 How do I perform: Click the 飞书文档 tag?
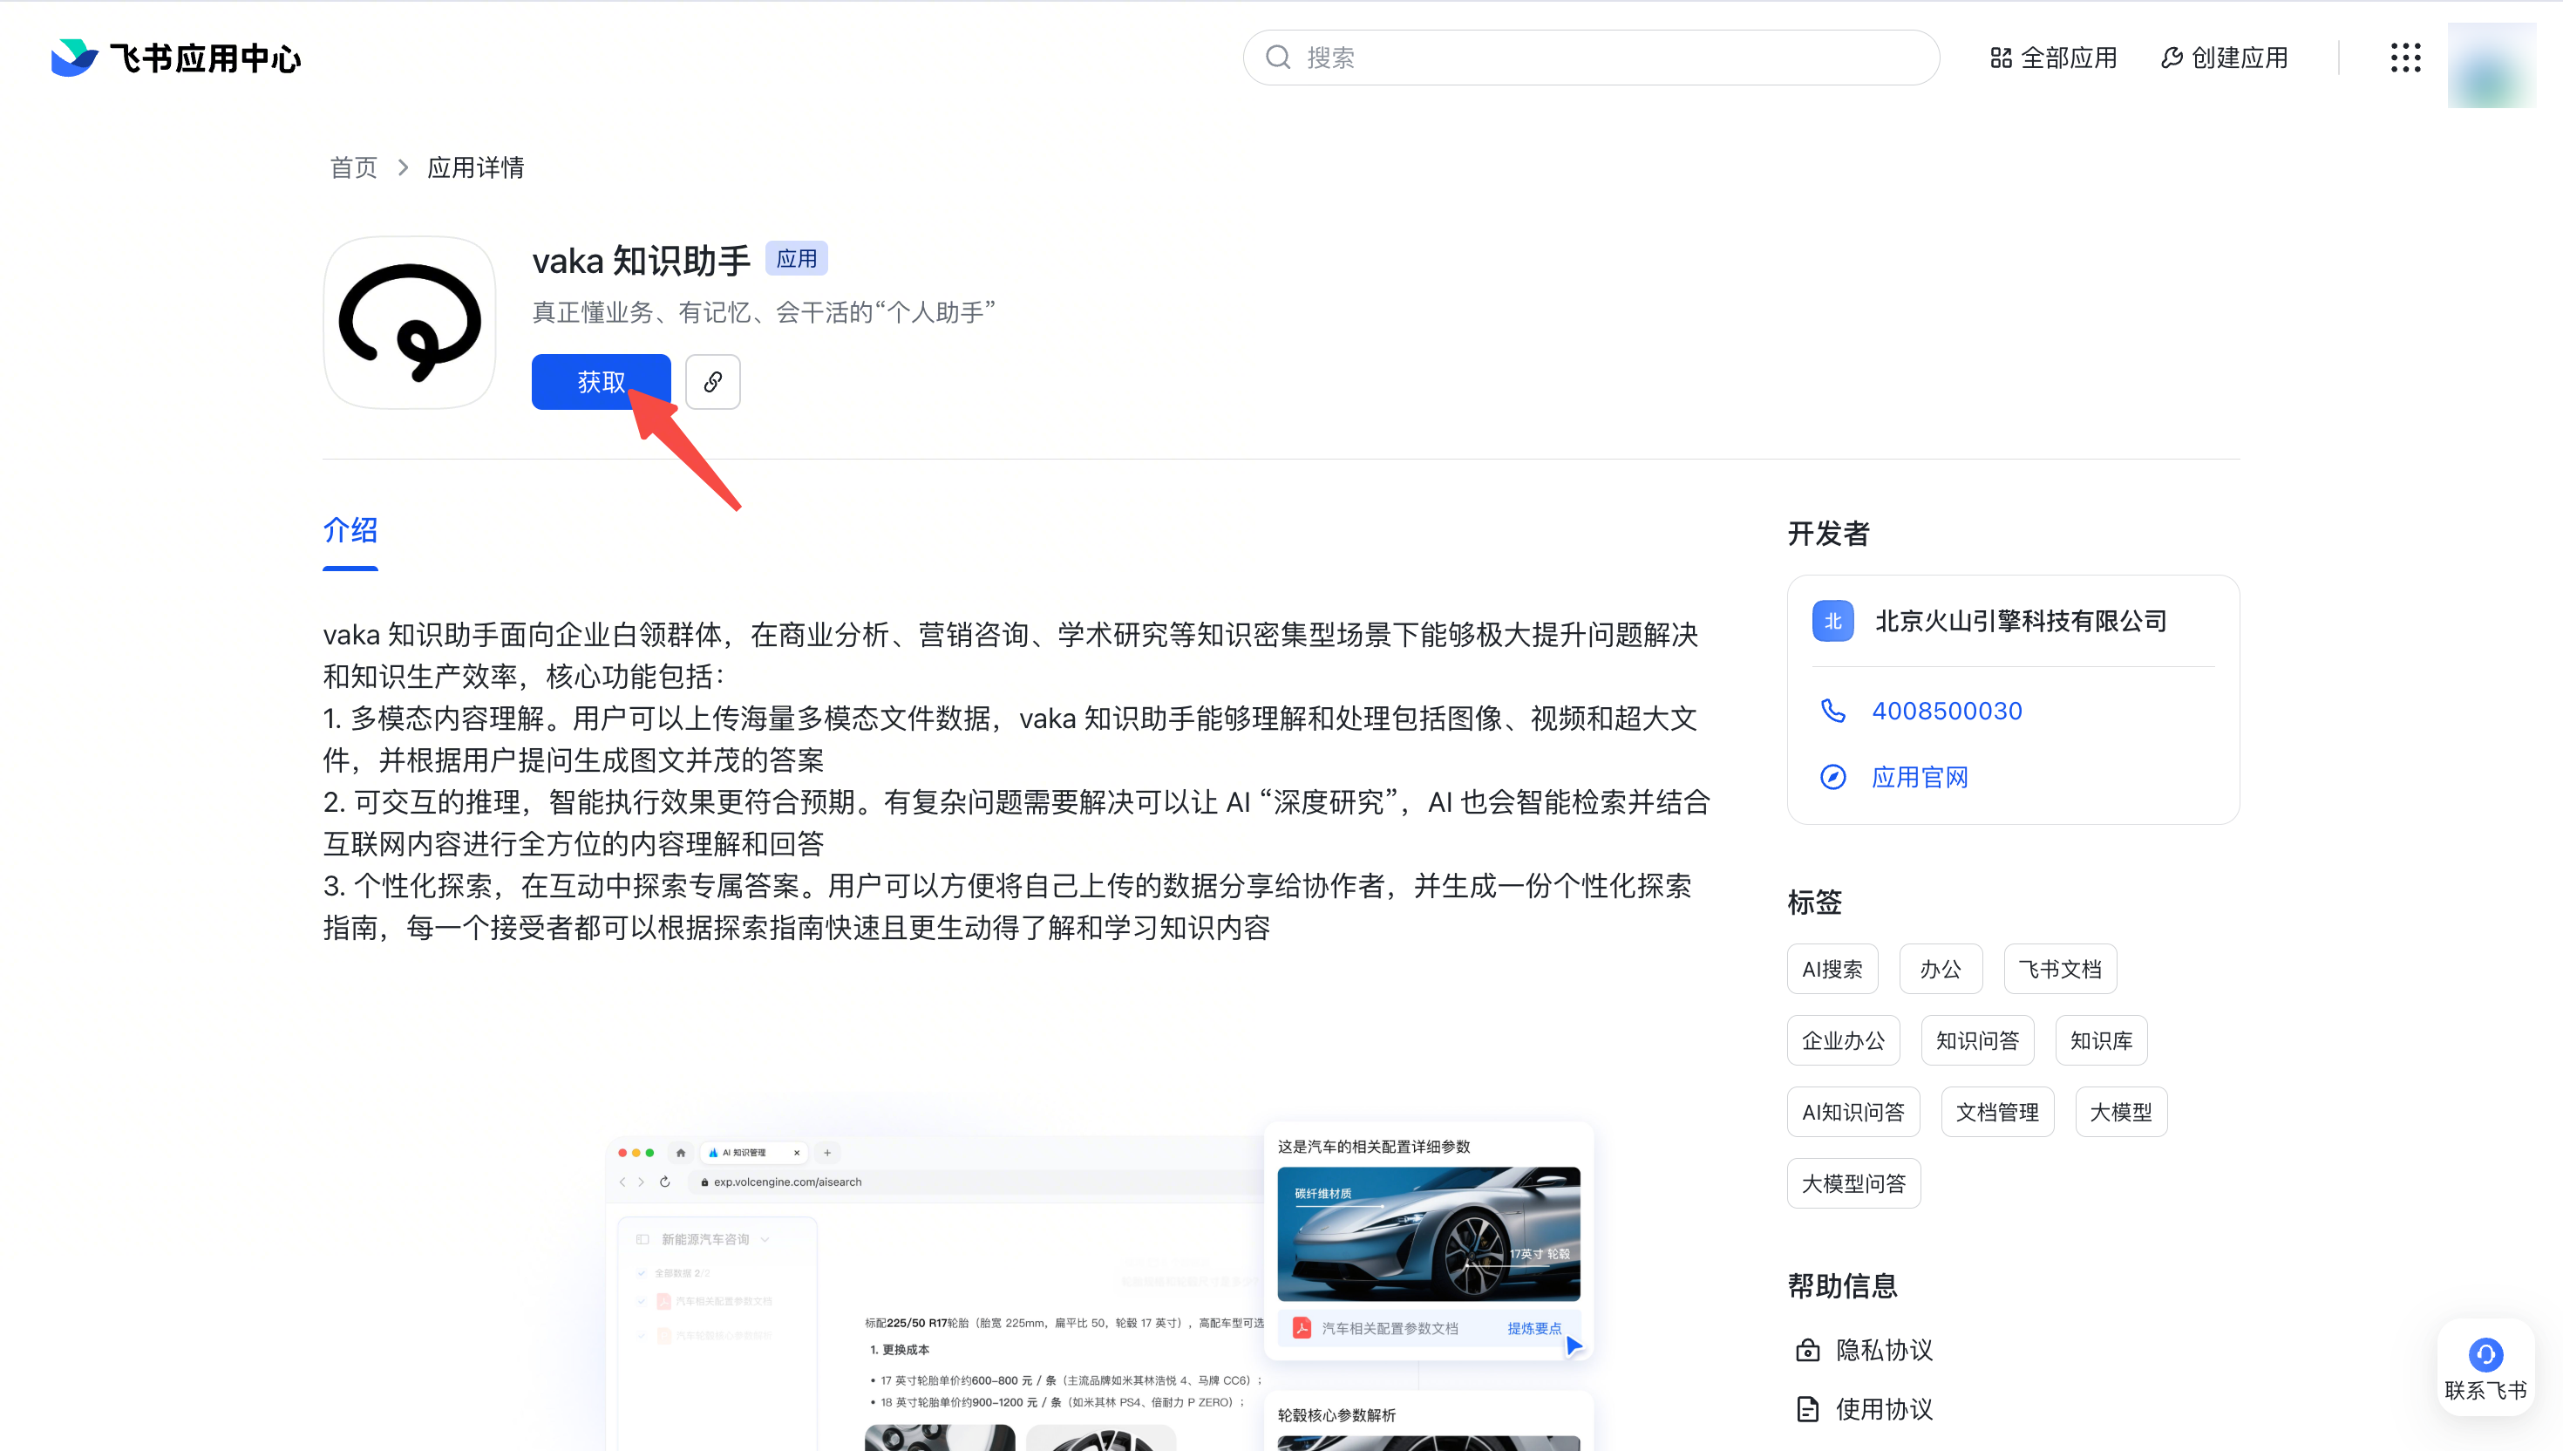[2060, 969]
